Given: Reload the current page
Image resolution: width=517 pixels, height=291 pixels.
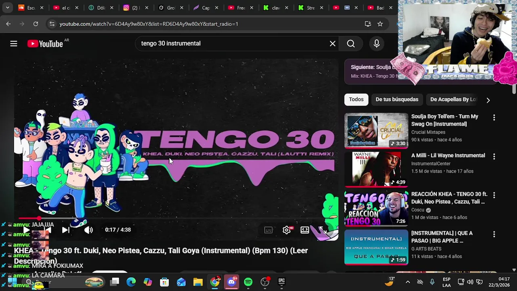Looking at the screenshot, I should [36, 24].
